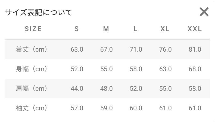Click the 肩幅 value 48.0 for M
The width and height of the screenshot is (215, 122).
point(106,88)
